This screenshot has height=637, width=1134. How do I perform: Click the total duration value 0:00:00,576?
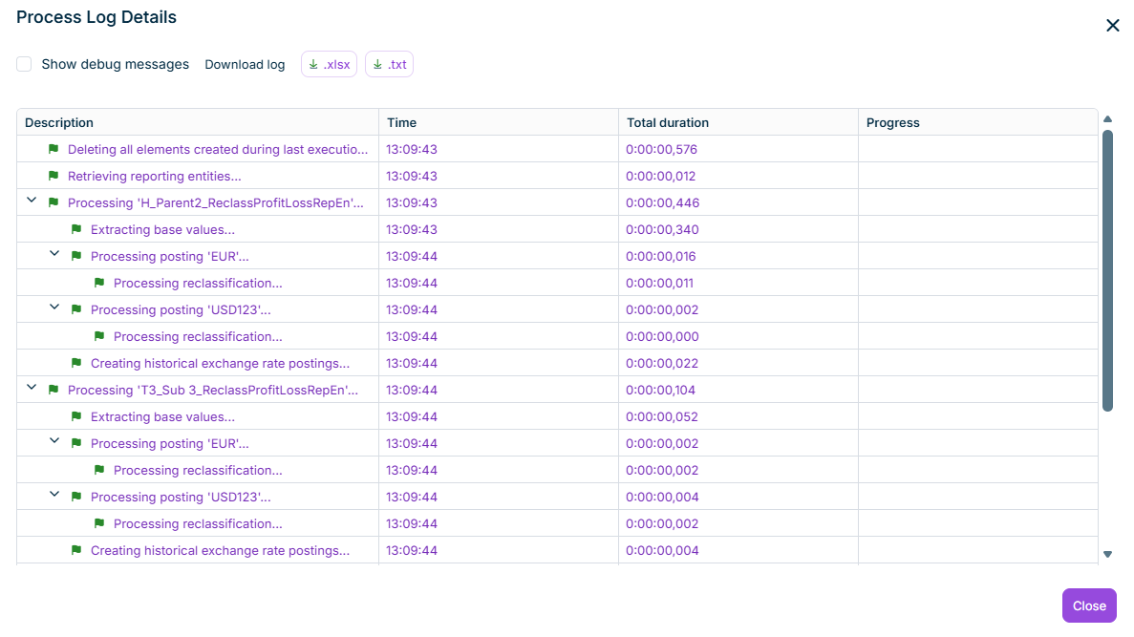pos(662,150)
